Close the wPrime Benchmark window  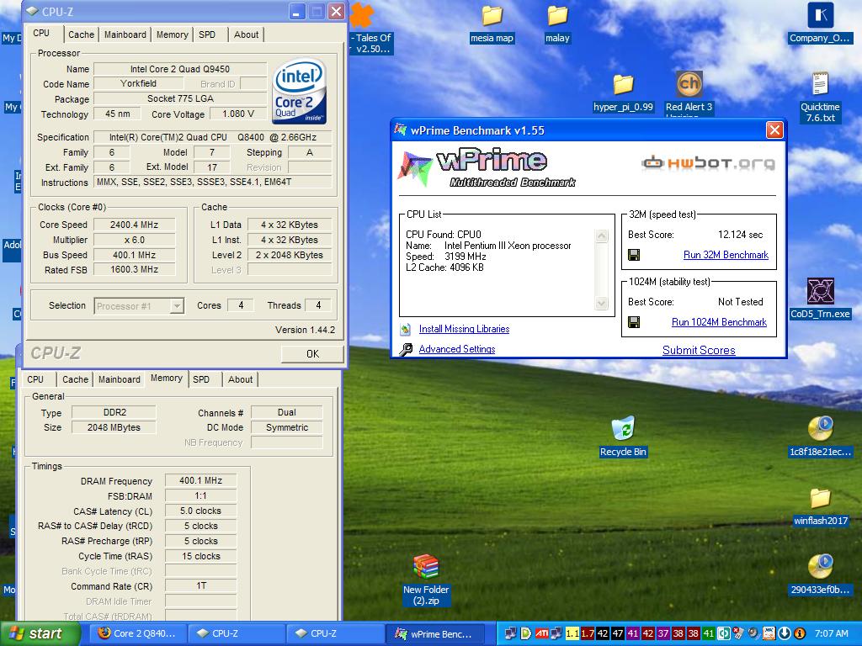point(774,130)
